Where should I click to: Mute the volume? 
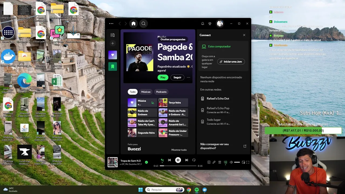pos(231,162)
